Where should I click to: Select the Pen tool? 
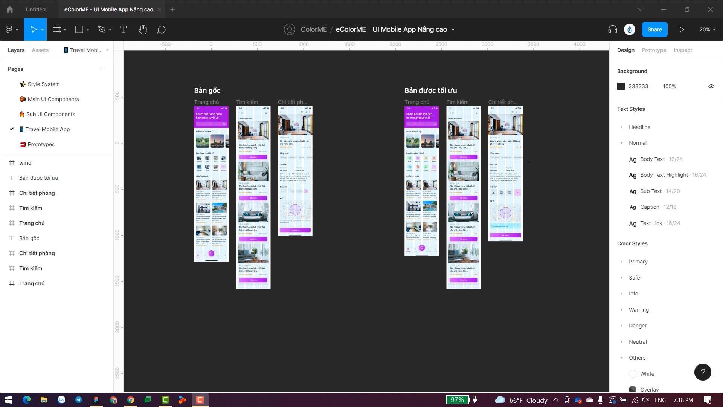(102, 29)
